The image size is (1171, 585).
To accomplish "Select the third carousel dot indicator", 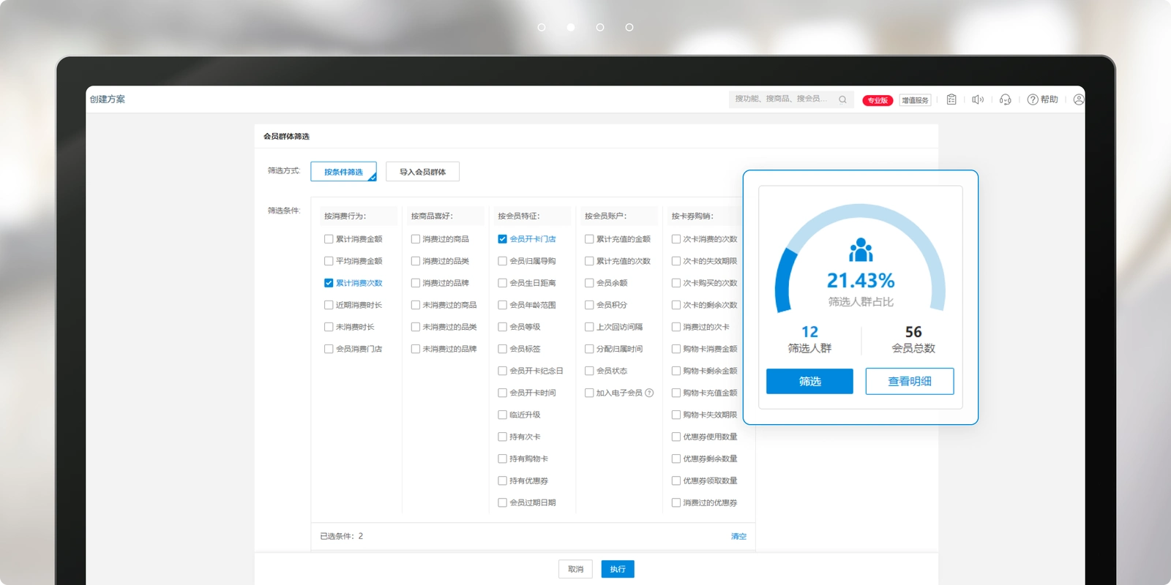I will point(600,27).
